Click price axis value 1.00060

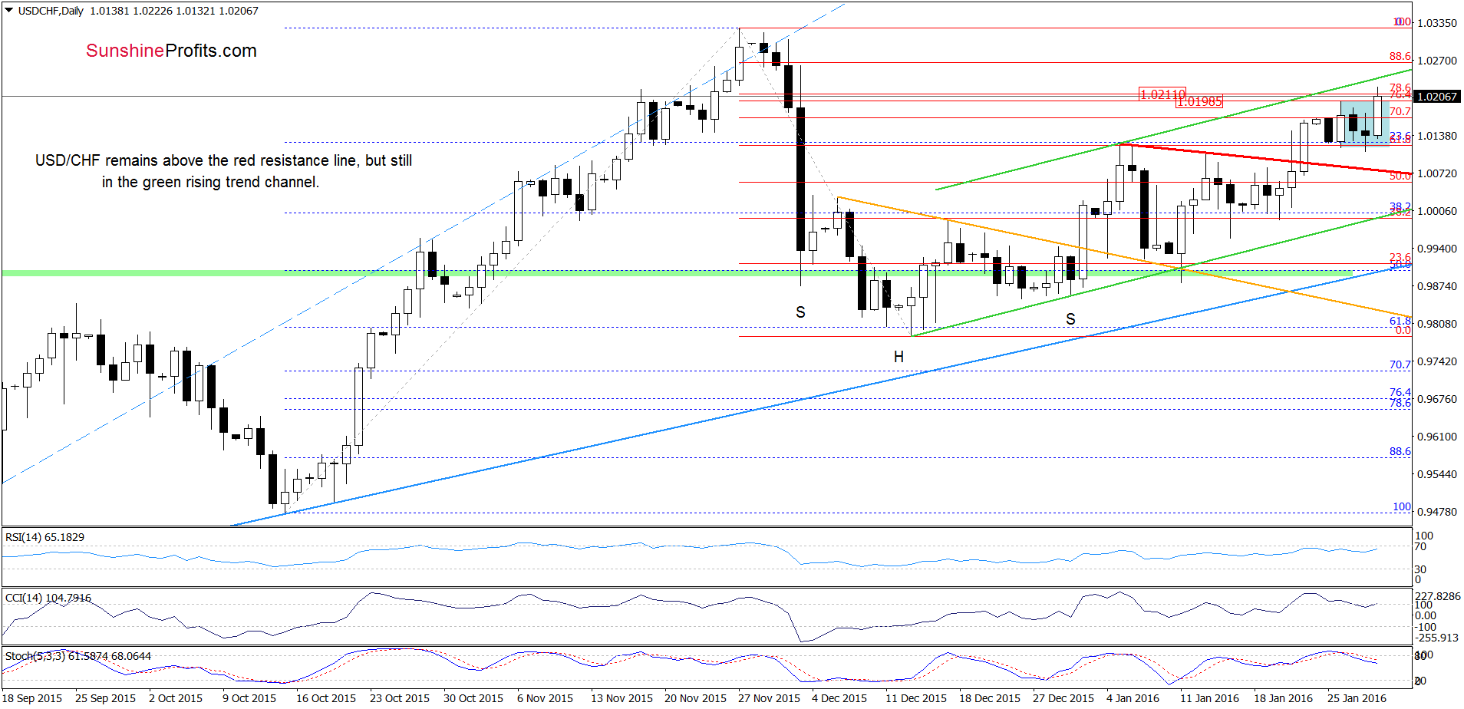tap(1437, 211)
